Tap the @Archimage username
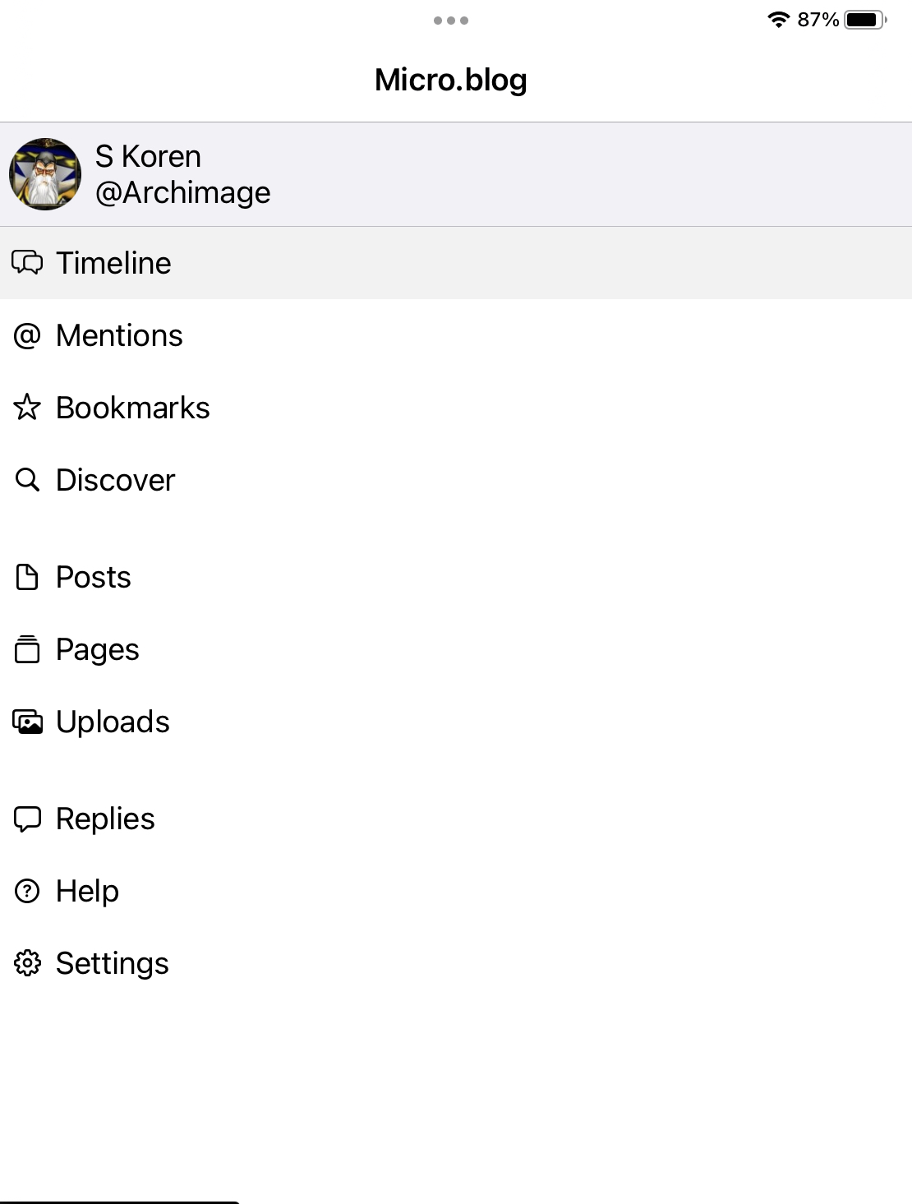This screenshot has width=912, height=1204. tap(182, 192)
